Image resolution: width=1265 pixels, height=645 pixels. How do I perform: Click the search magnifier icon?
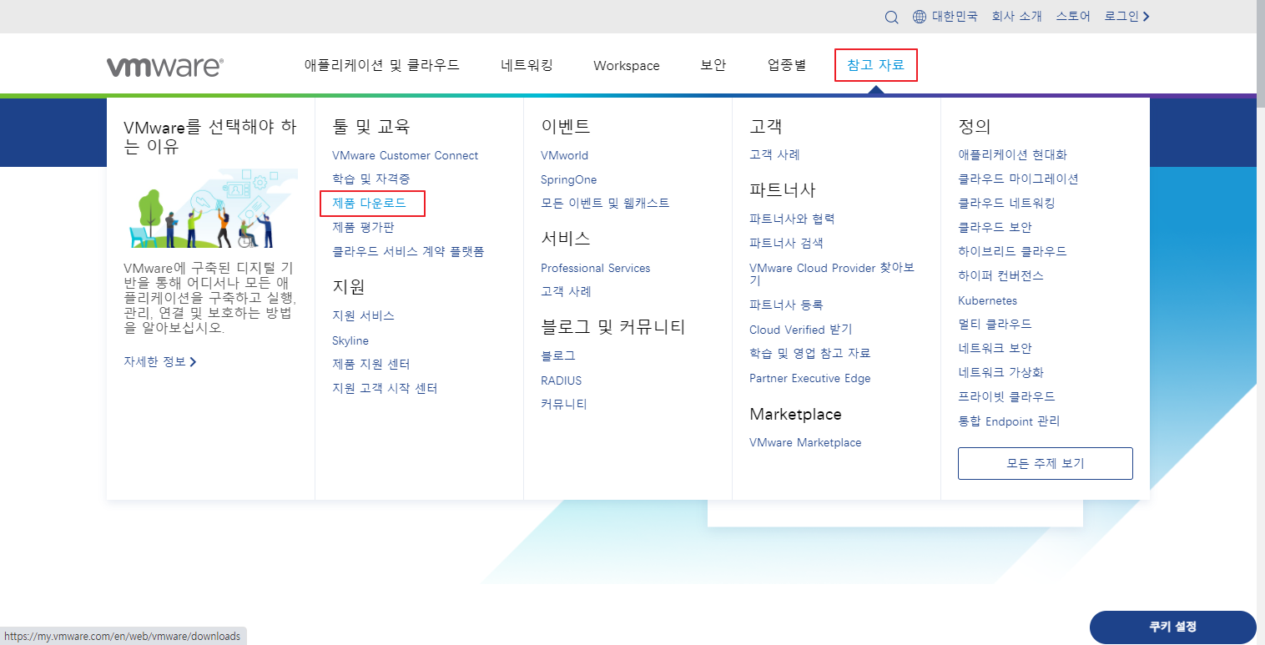point(892,17)
